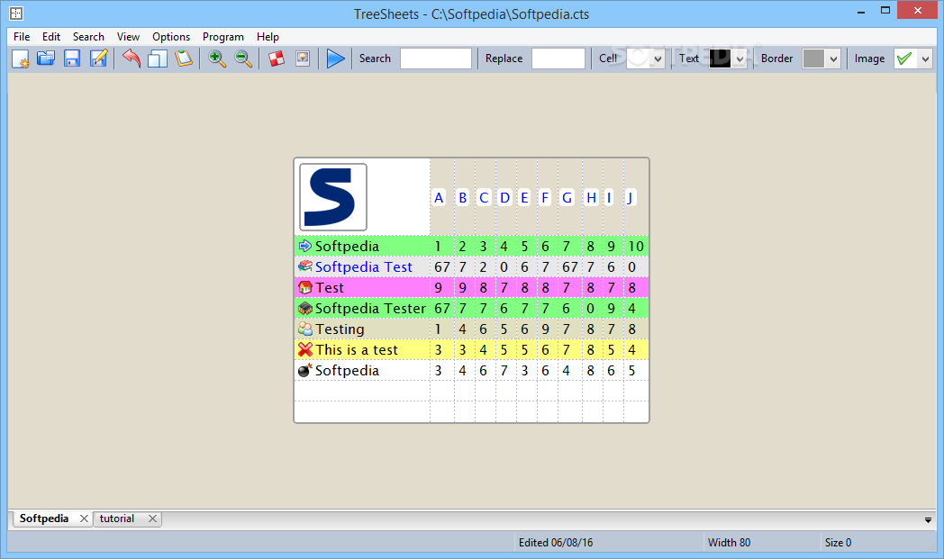Screen dimensions: 944x559
Task: Click the add image picture icon
Action: coord(303,59)
